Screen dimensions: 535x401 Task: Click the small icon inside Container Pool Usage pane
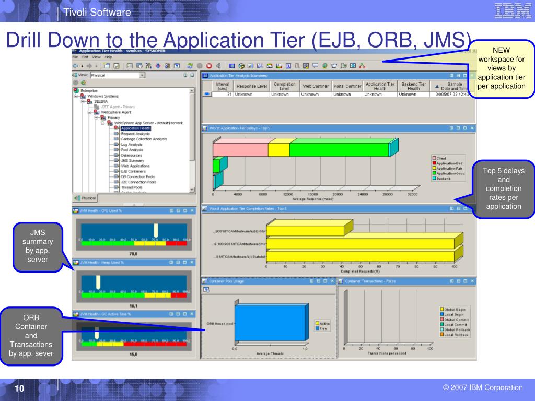(x=206, y=289)
